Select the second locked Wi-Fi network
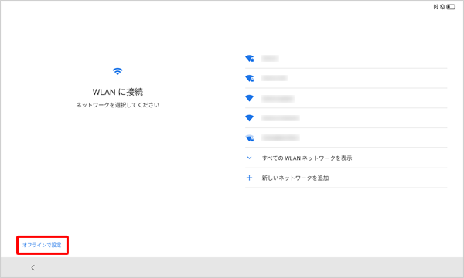The height and width of the screenshot is (278, 464). pos(346,78)
